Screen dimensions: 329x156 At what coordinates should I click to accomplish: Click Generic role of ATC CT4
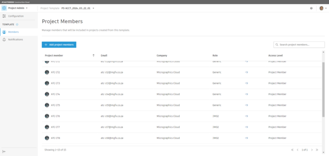pos(217,94)
